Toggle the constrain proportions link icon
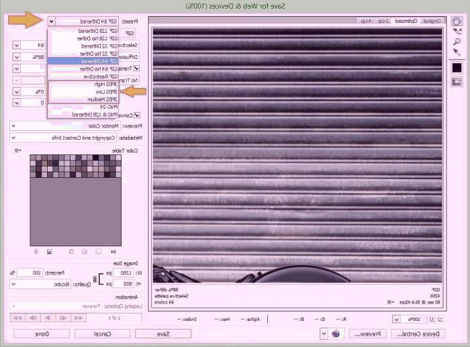The image size is (470, 347). coord(95,279)
